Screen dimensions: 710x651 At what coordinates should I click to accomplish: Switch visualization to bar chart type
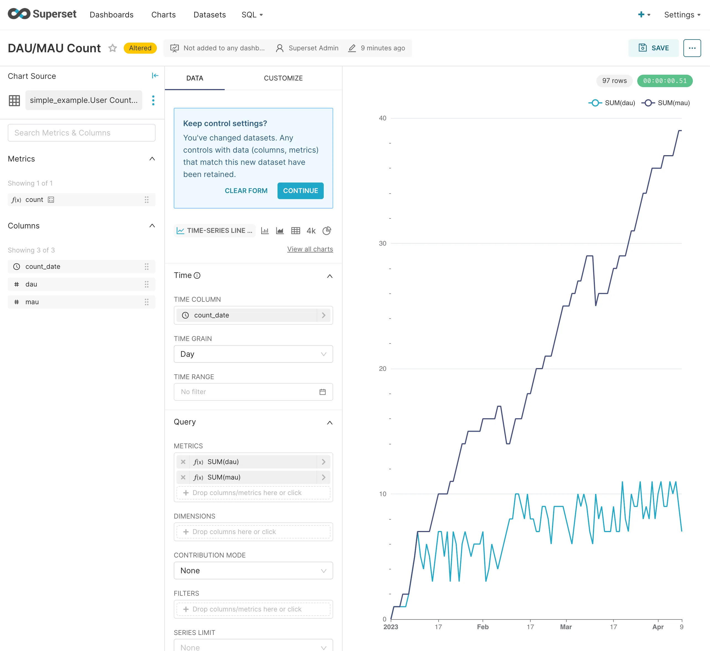[x=265, y=231]
